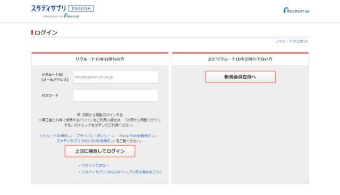
Task: Focus the リクルートID email address field
Action: tap(116, 77)
